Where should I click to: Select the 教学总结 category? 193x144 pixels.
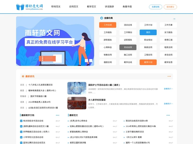tap(128, 62)
